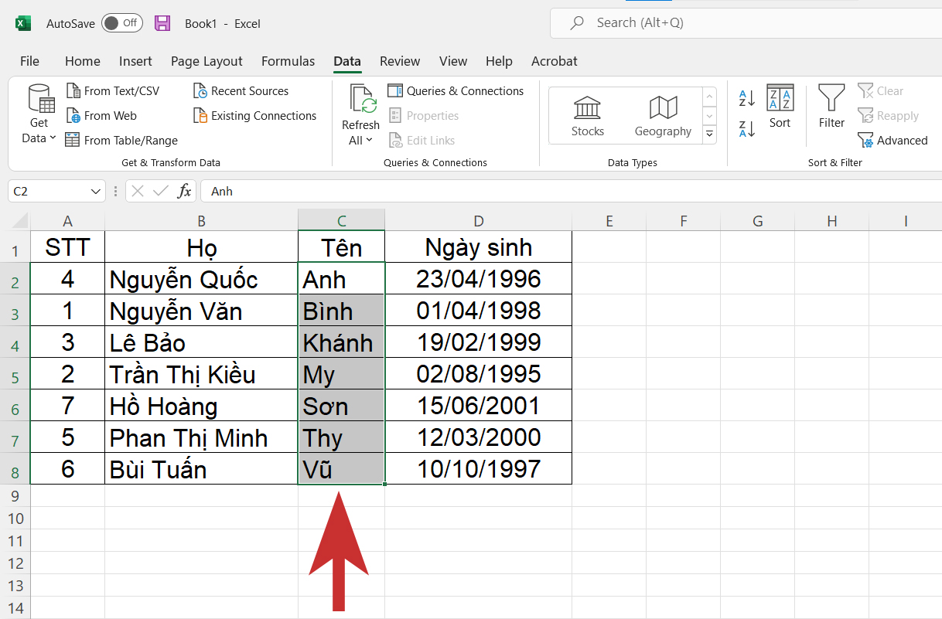Toggle the AutoSave switch

[x=121, y=23]
